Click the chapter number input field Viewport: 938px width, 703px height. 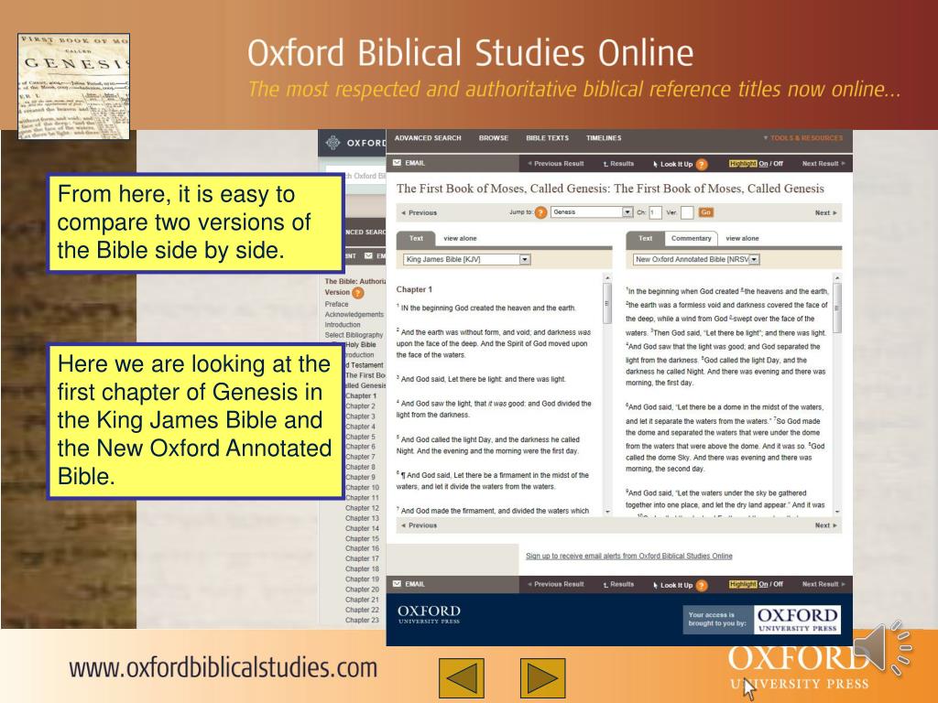pos(655,212)
